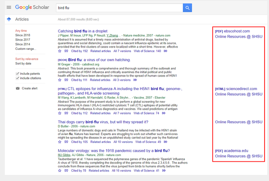Screen dimensions: 269x181
Task: Cite 'Catching bird flu in a droplet' quote icon
Action: click(66, 51)
